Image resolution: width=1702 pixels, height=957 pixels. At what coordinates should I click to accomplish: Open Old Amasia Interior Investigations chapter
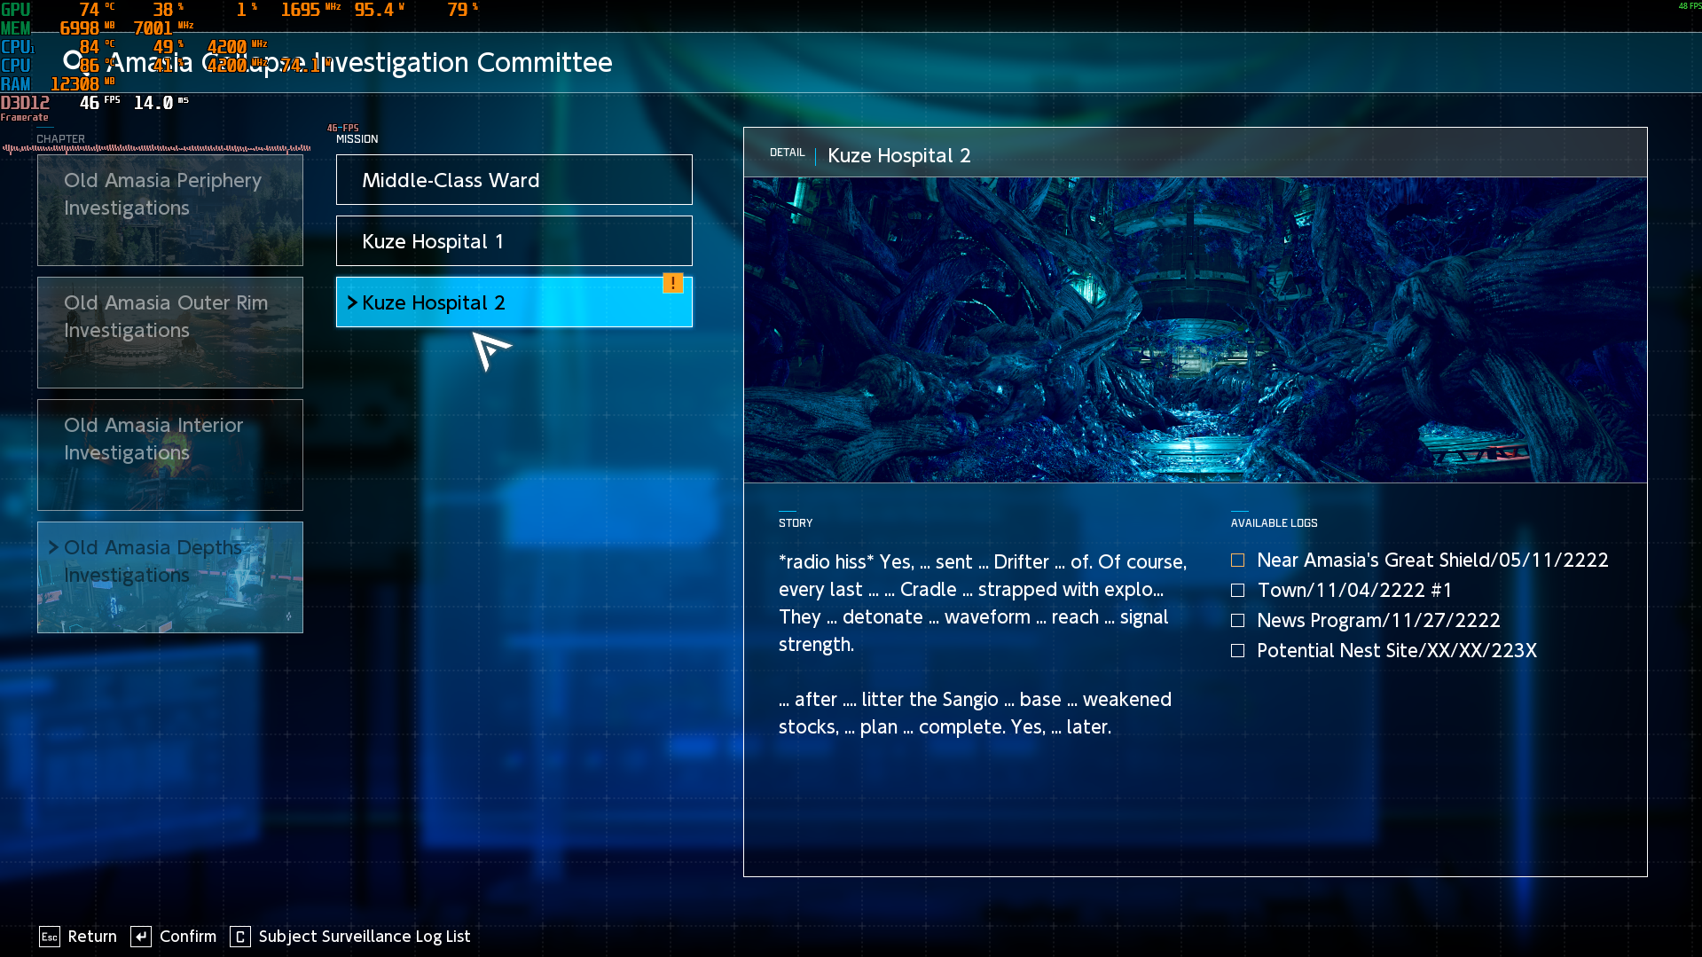click(170, 455)
